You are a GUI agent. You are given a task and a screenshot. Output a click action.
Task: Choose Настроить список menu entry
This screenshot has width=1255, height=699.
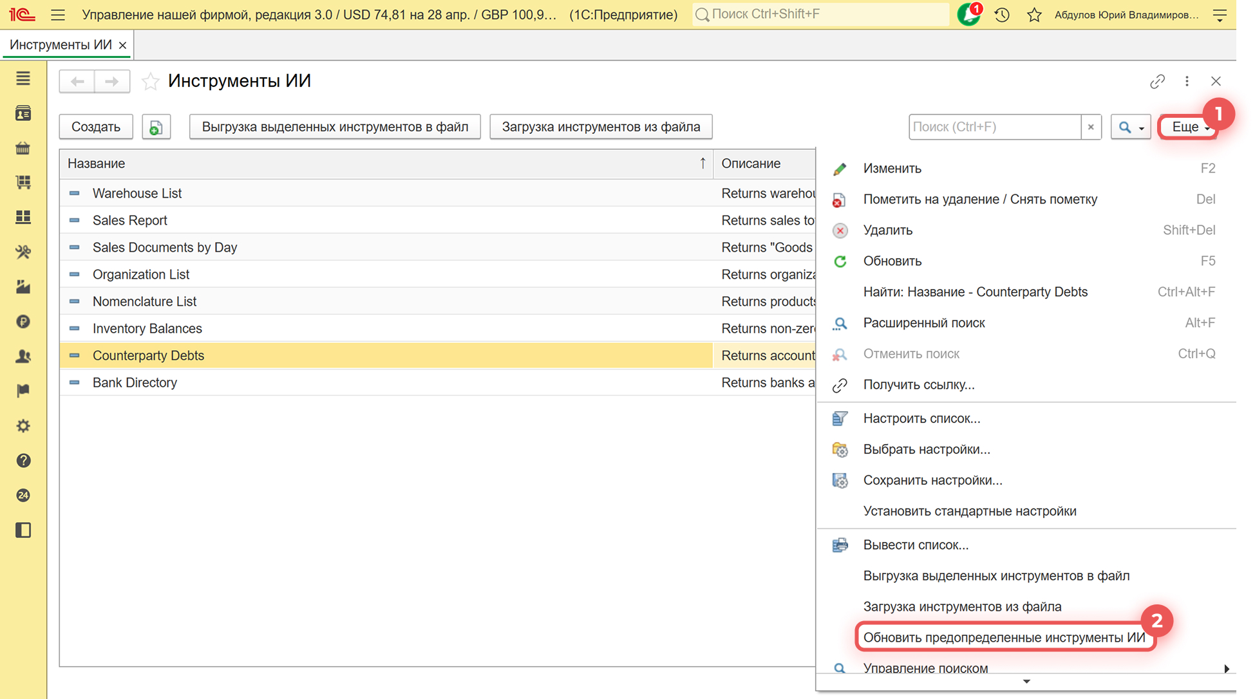(x=921, y=418)
